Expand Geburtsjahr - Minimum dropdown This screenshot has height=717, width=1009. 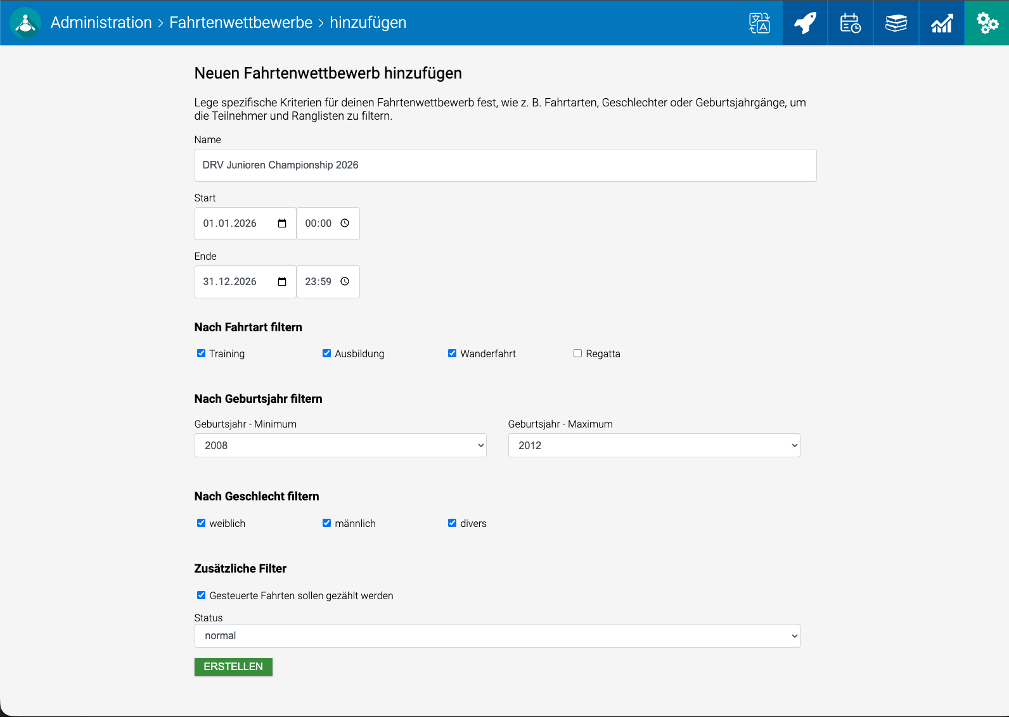pos(340,445)
